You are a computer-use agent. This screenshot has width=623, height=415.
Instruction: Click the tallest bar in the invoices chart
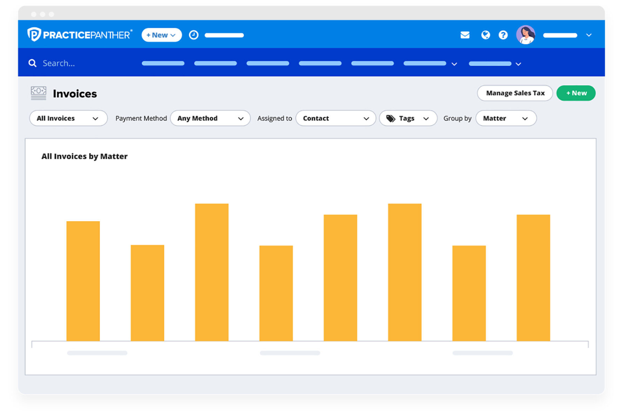pyautogui.click(x=404, y=273)
